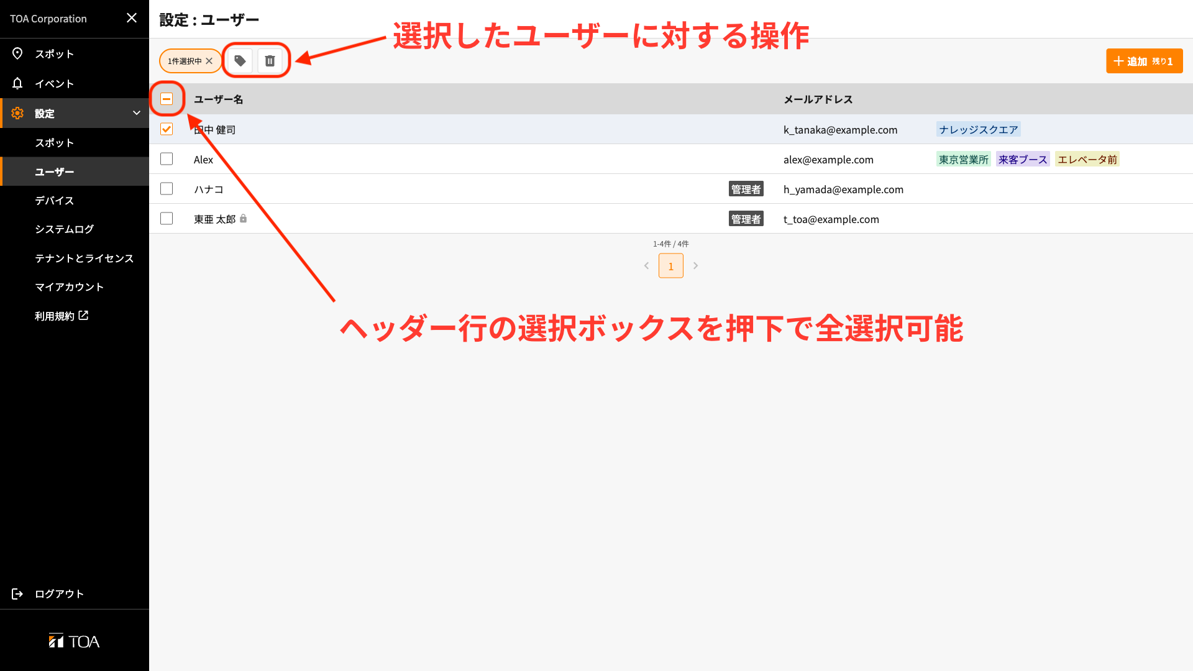Image resolution: width=1193 pixels, height=671 pixels.
Task: Check the ハナコ row checkbox
Action: point(167,188)
